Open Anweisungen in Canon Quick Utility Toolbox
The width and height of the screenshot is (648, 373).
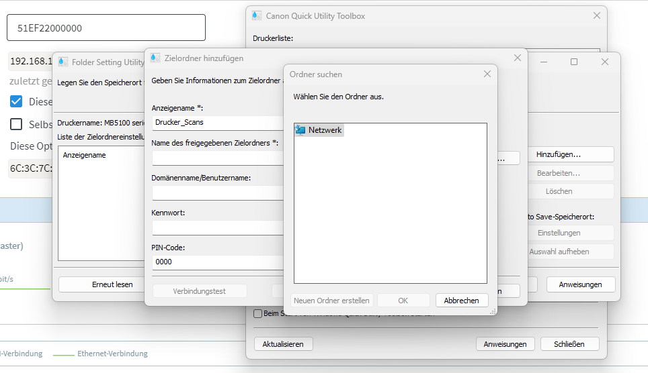[505, 344]
